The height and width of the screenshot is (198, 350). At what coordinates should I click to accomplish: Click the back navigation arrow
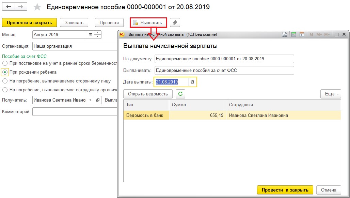(9, 7)
